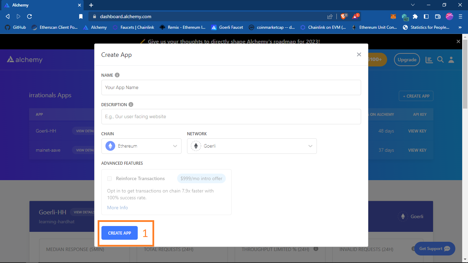Viewport: 468px width, 263px height.
Task: Click the $999/mo intro offer badge
Action: point(201,178)
